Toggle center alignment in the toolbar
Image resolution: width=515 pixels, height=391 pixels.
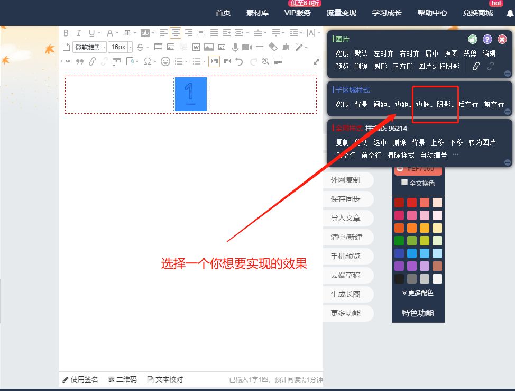(x=175, y=33)
